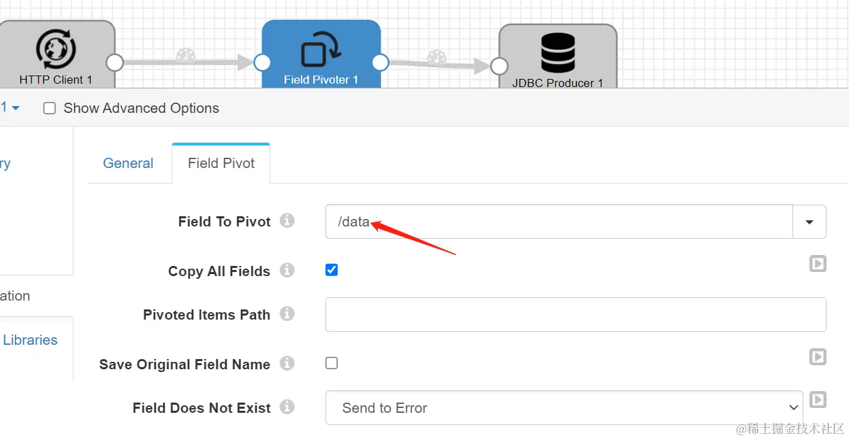Open Field To Pivot dropdown arrow

810,222
